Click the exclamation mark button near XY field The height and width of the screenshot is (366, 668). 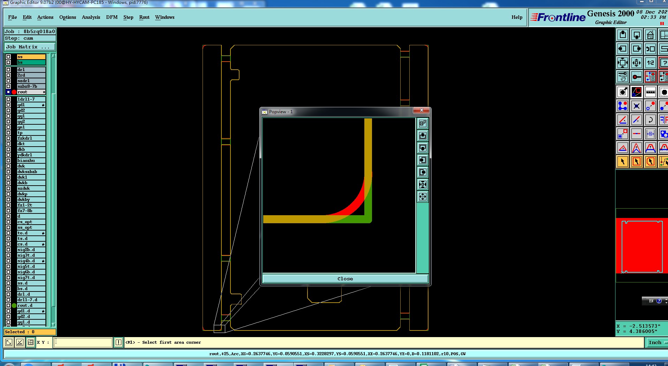point(119,342)
